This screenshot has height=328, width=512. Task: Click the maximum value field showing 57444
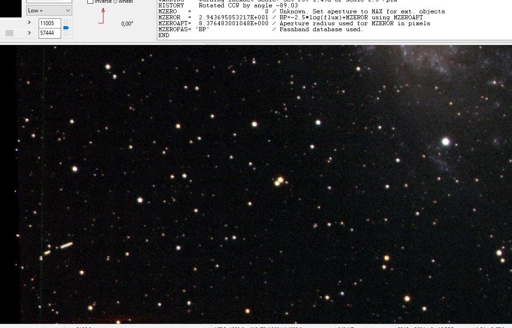coord(50,33)
